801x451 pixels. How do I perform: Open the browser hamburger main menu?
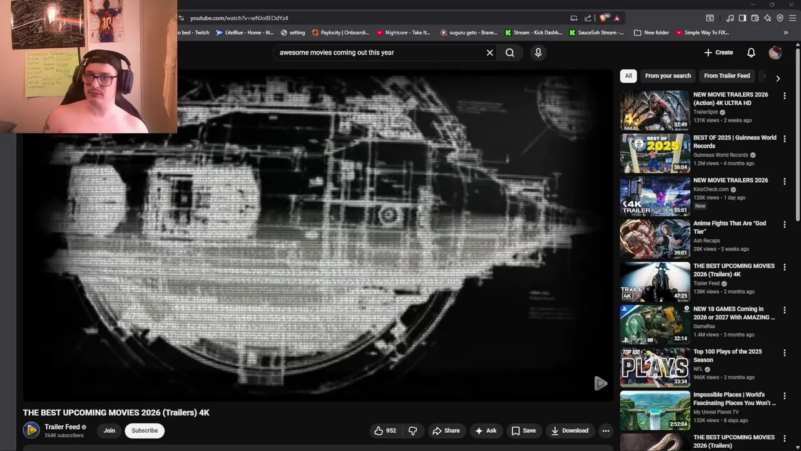792,18
